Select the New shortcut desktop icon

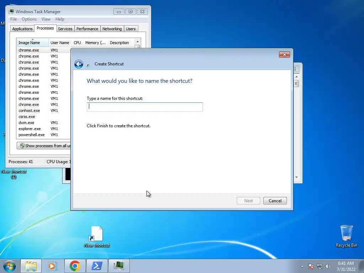(97, 237)
